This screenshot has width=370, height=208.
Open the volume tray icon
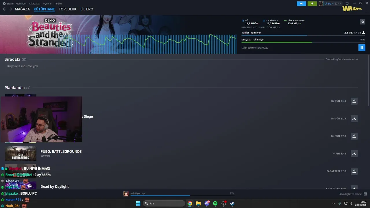pyautogui.click(x=351, y=203)
